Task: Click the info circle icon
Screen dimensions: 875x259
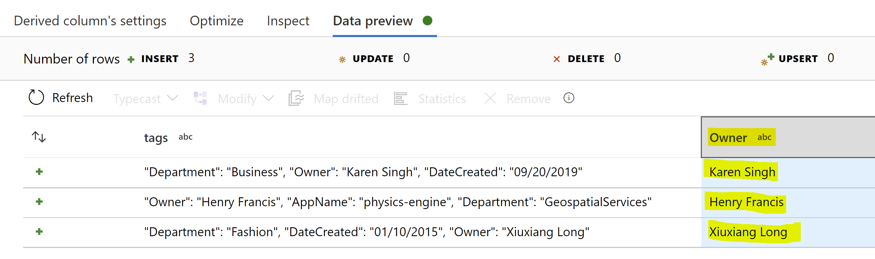Action: tap(569, 98)
